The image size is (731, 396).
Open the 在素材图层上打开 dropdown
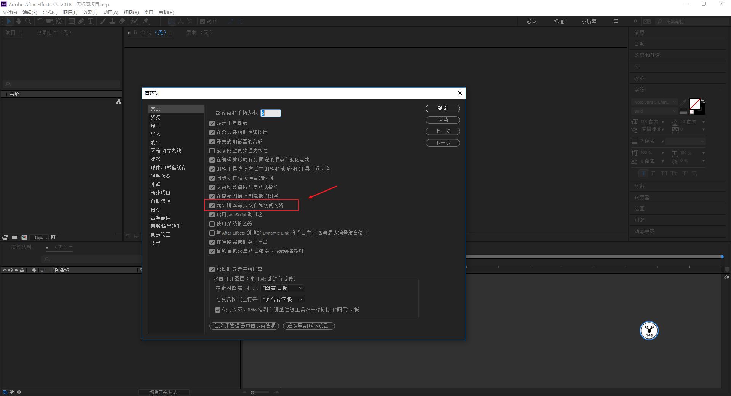click(282, 288)
